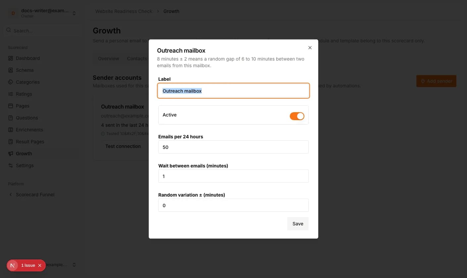Click the Growth breadcrumb item

point(171,11)
